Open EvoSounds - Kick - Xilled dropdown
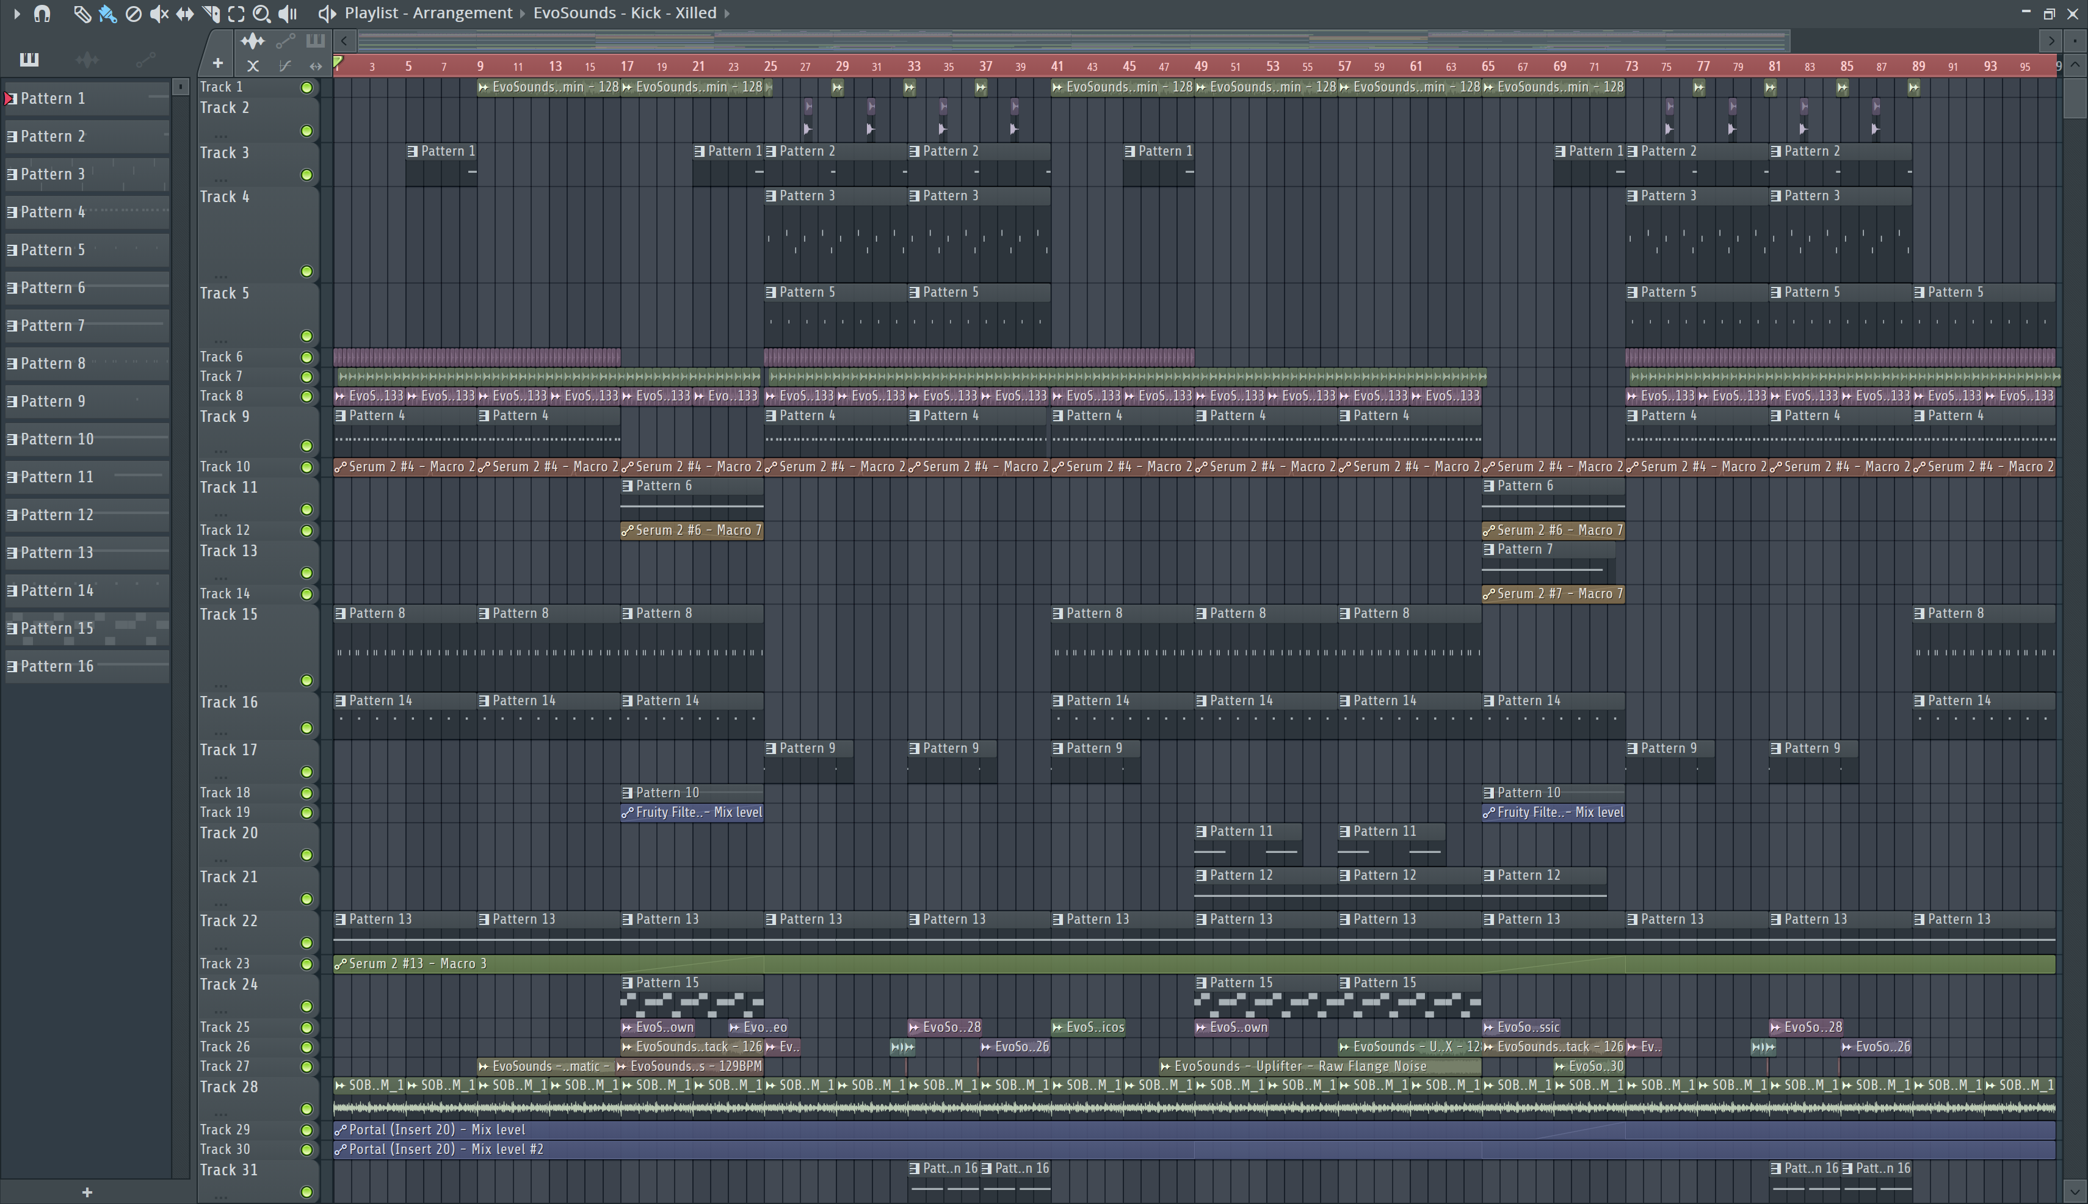Screen dimensions: 2088x1204 625,13
